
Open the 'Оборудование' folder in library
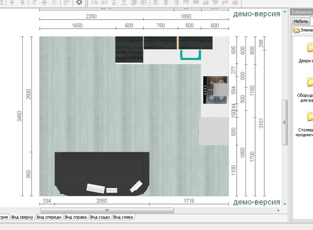coord(310,82)
